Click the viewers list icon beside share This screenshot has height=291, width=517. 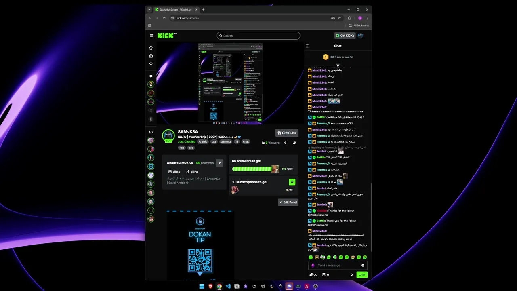click(294, 143)
